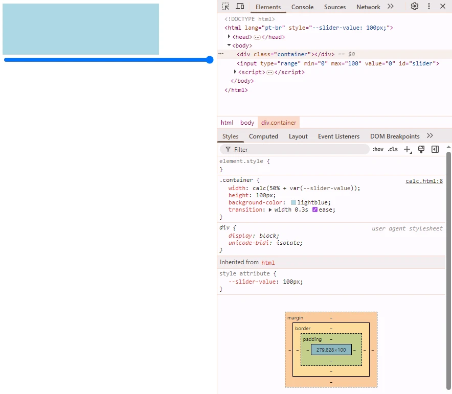Select the Styles pane tab
The image size is (452, 394).
click(230, 136)
